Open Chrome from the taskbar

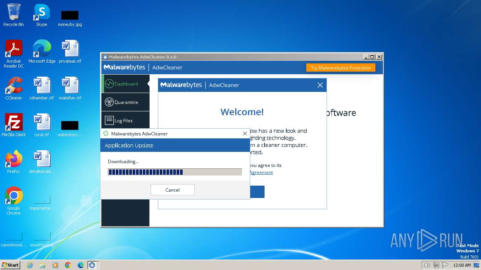click(x=68, y=265)
